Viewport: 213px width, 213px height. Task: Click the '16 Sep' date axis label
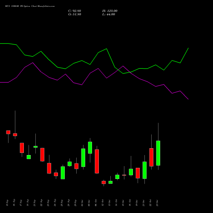(14, 203)
